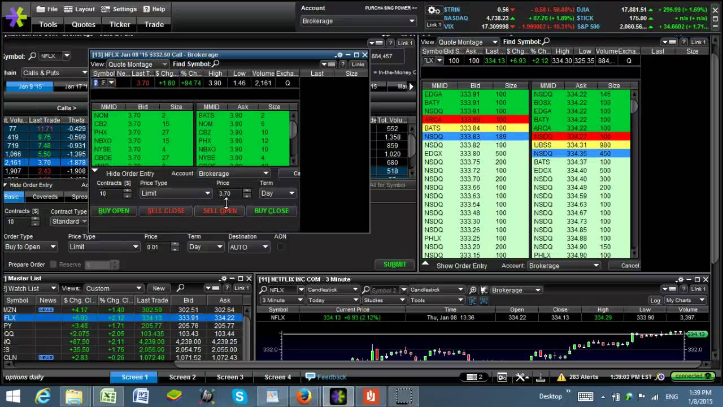This screenshot has height=407, width=723.
Task: Open My Charts dropdown
Action: [x=685, y=300]
